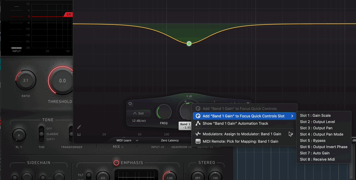Viewport: 356px width, 180px height.
Task: Choose Modulators: Assign to Modulator entry
Action: click(245, 134)
